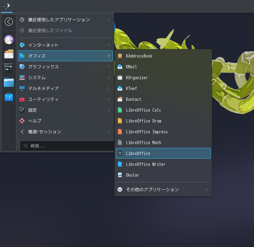Click the オフィス category icon
The height and width of the screenshot is (247, 254).
pyautogui.click(x=22, y=56)
